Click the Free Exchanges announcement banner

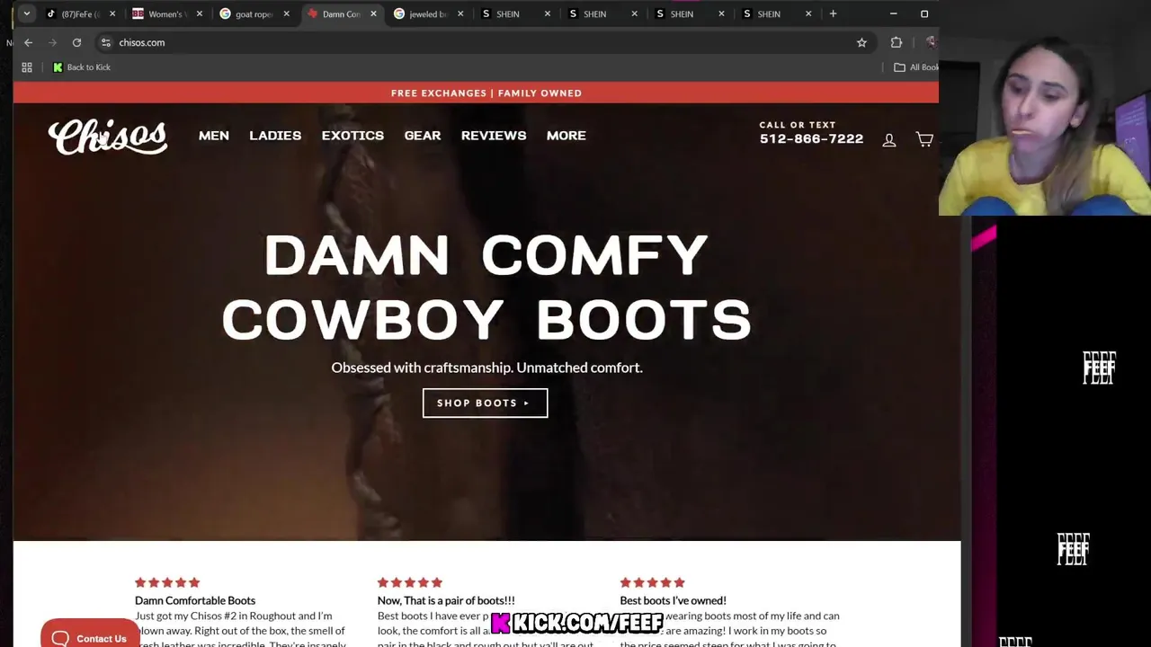click(486, 93)
